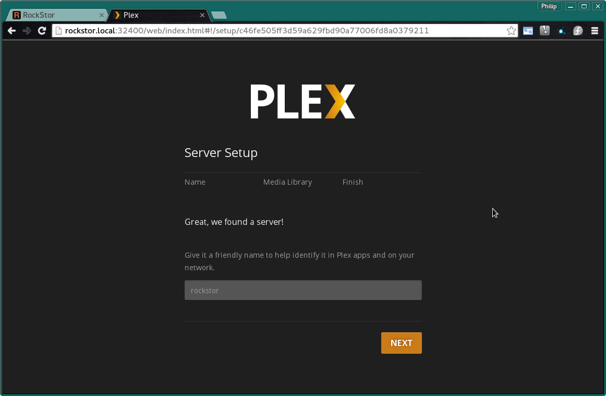Viewport: 606px width, 396px height.
Task: Minimize the browser window
Action: tap(570, 6)
